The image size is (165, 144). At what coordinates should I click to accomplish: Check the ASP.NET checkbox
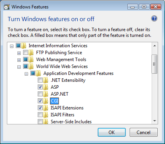[40, 94]
